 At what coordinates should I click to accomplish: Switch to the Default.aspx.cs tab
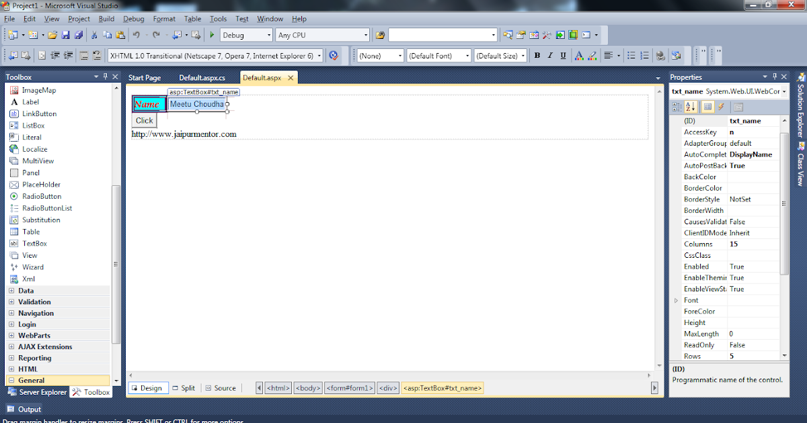[203, 77]
